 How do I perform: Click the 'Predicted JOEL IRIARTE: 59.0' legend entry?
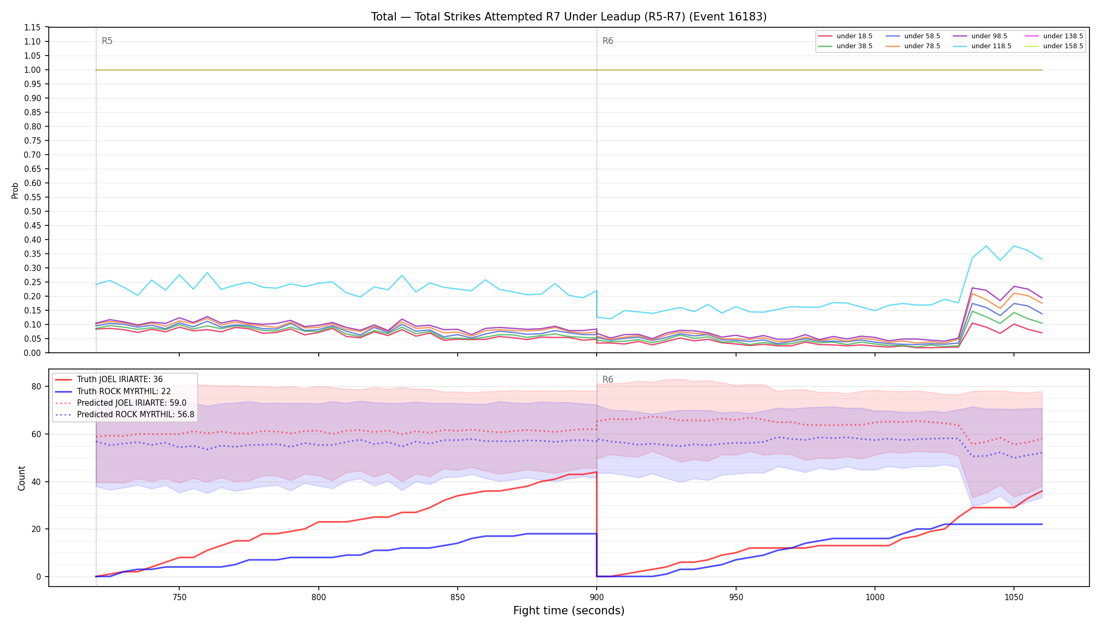pos(121,403)
